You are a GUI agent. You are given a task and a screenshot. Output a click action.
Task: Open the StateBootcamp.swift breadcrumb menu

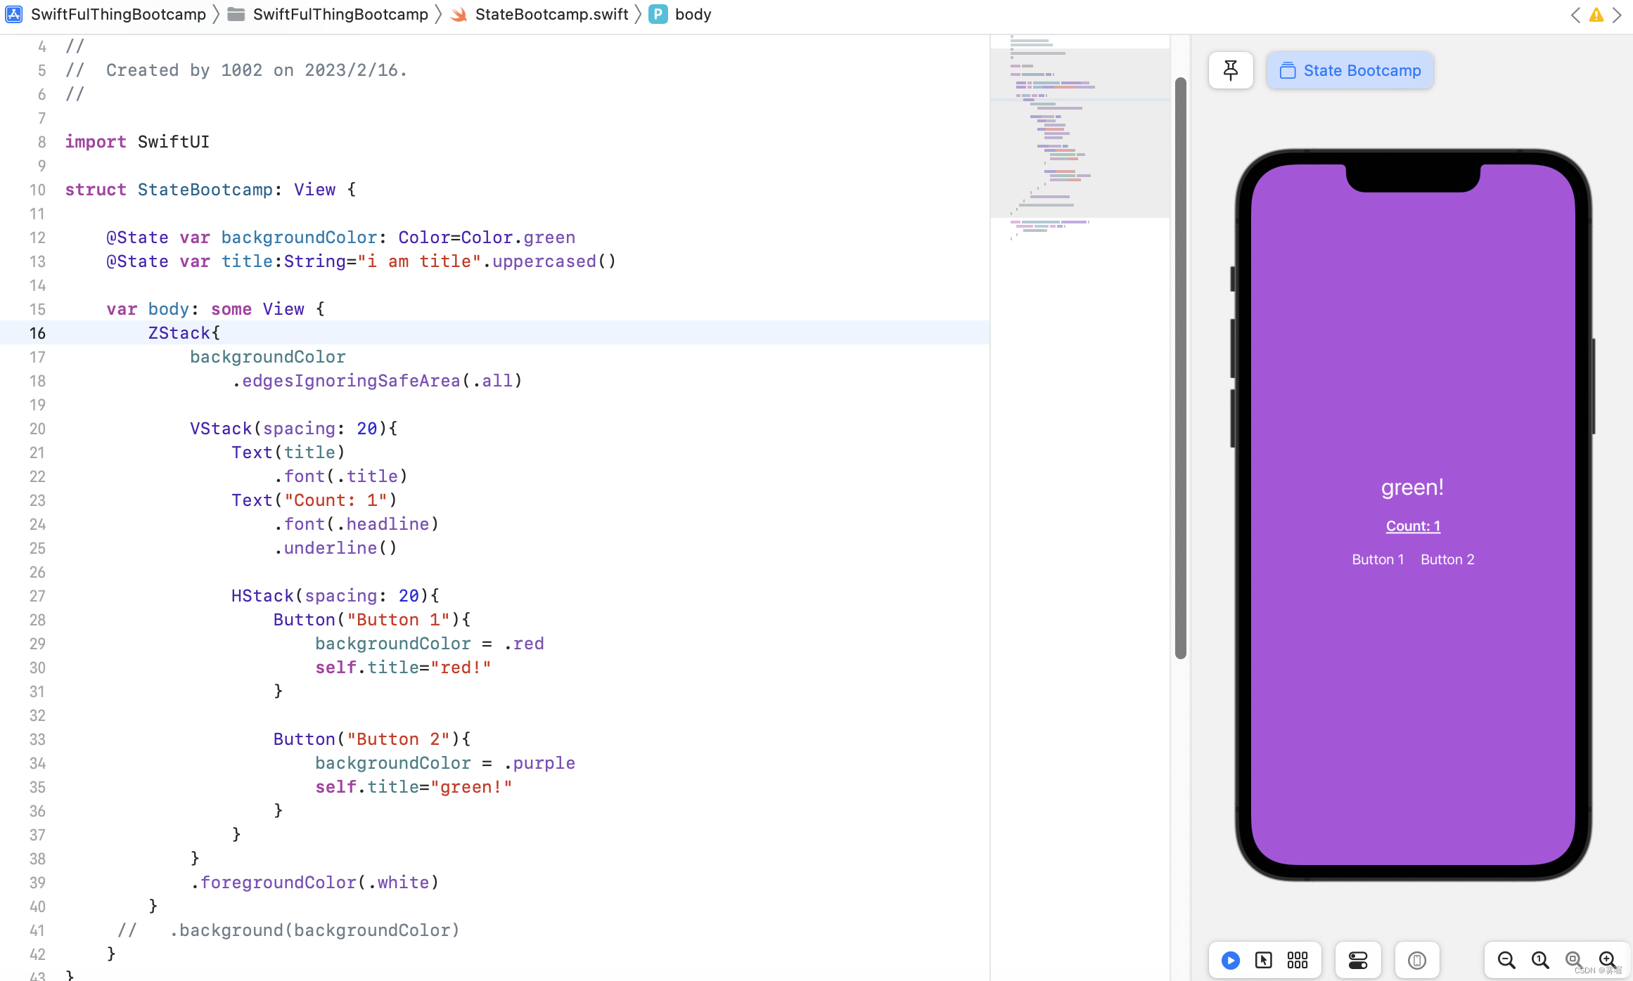click(x=551, y=15)
